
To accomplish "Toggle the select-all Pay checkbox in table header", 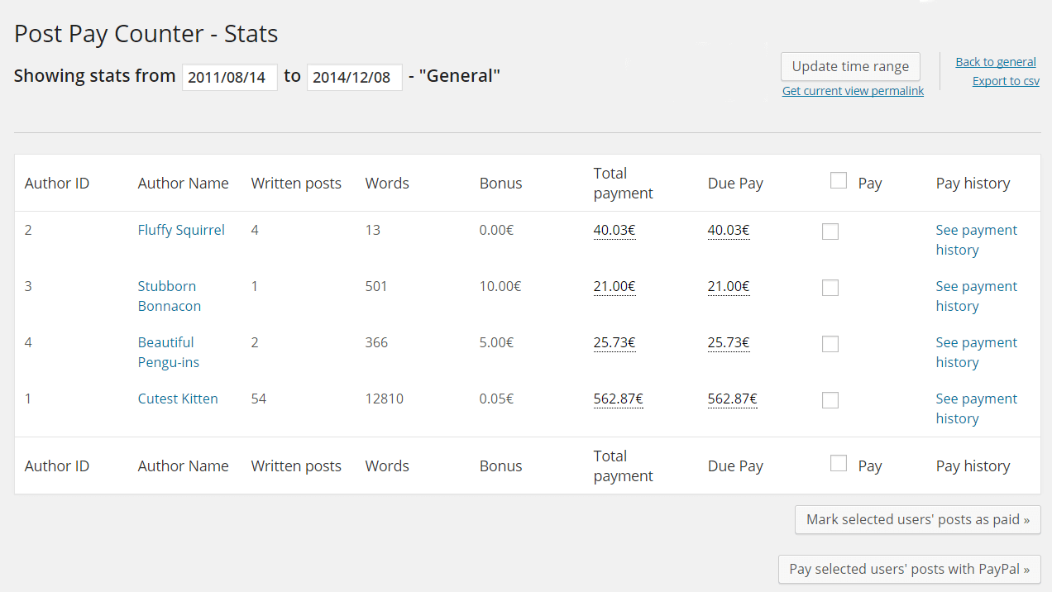I will pos(839,180).
